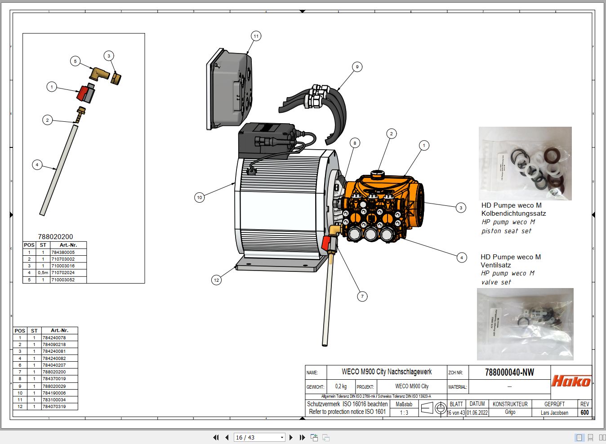Click callout balloon 12 by mounting plate

coord(216,280)
